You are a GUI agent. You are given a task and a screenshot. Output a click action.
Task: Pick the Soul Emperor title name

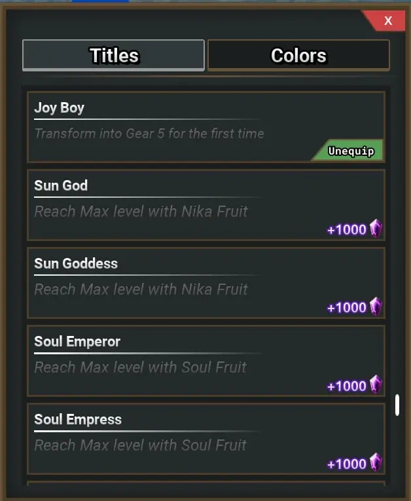point(77,341)
